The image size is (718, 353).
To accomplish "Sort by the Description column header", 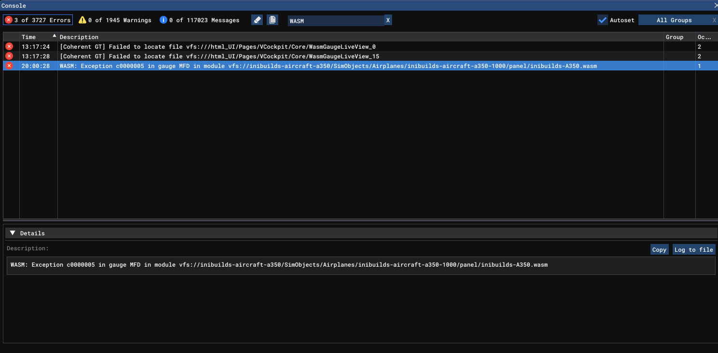I will click(79, 37).
